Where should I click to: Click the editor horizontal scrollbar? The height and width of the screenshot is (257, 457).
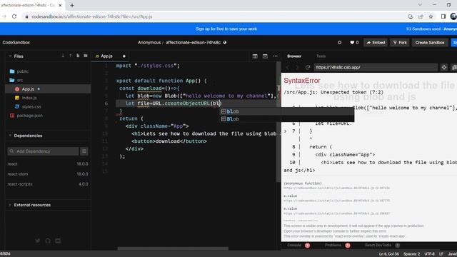[173, 248]
